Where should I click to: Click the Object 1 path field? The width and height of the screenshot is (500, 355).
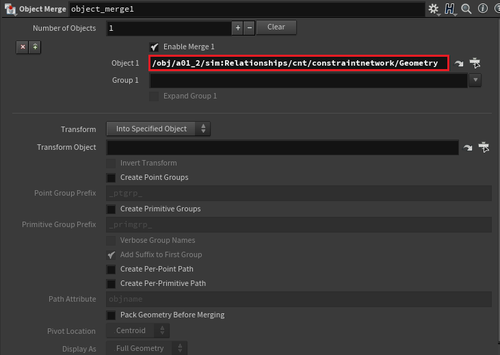coord(299,63)
